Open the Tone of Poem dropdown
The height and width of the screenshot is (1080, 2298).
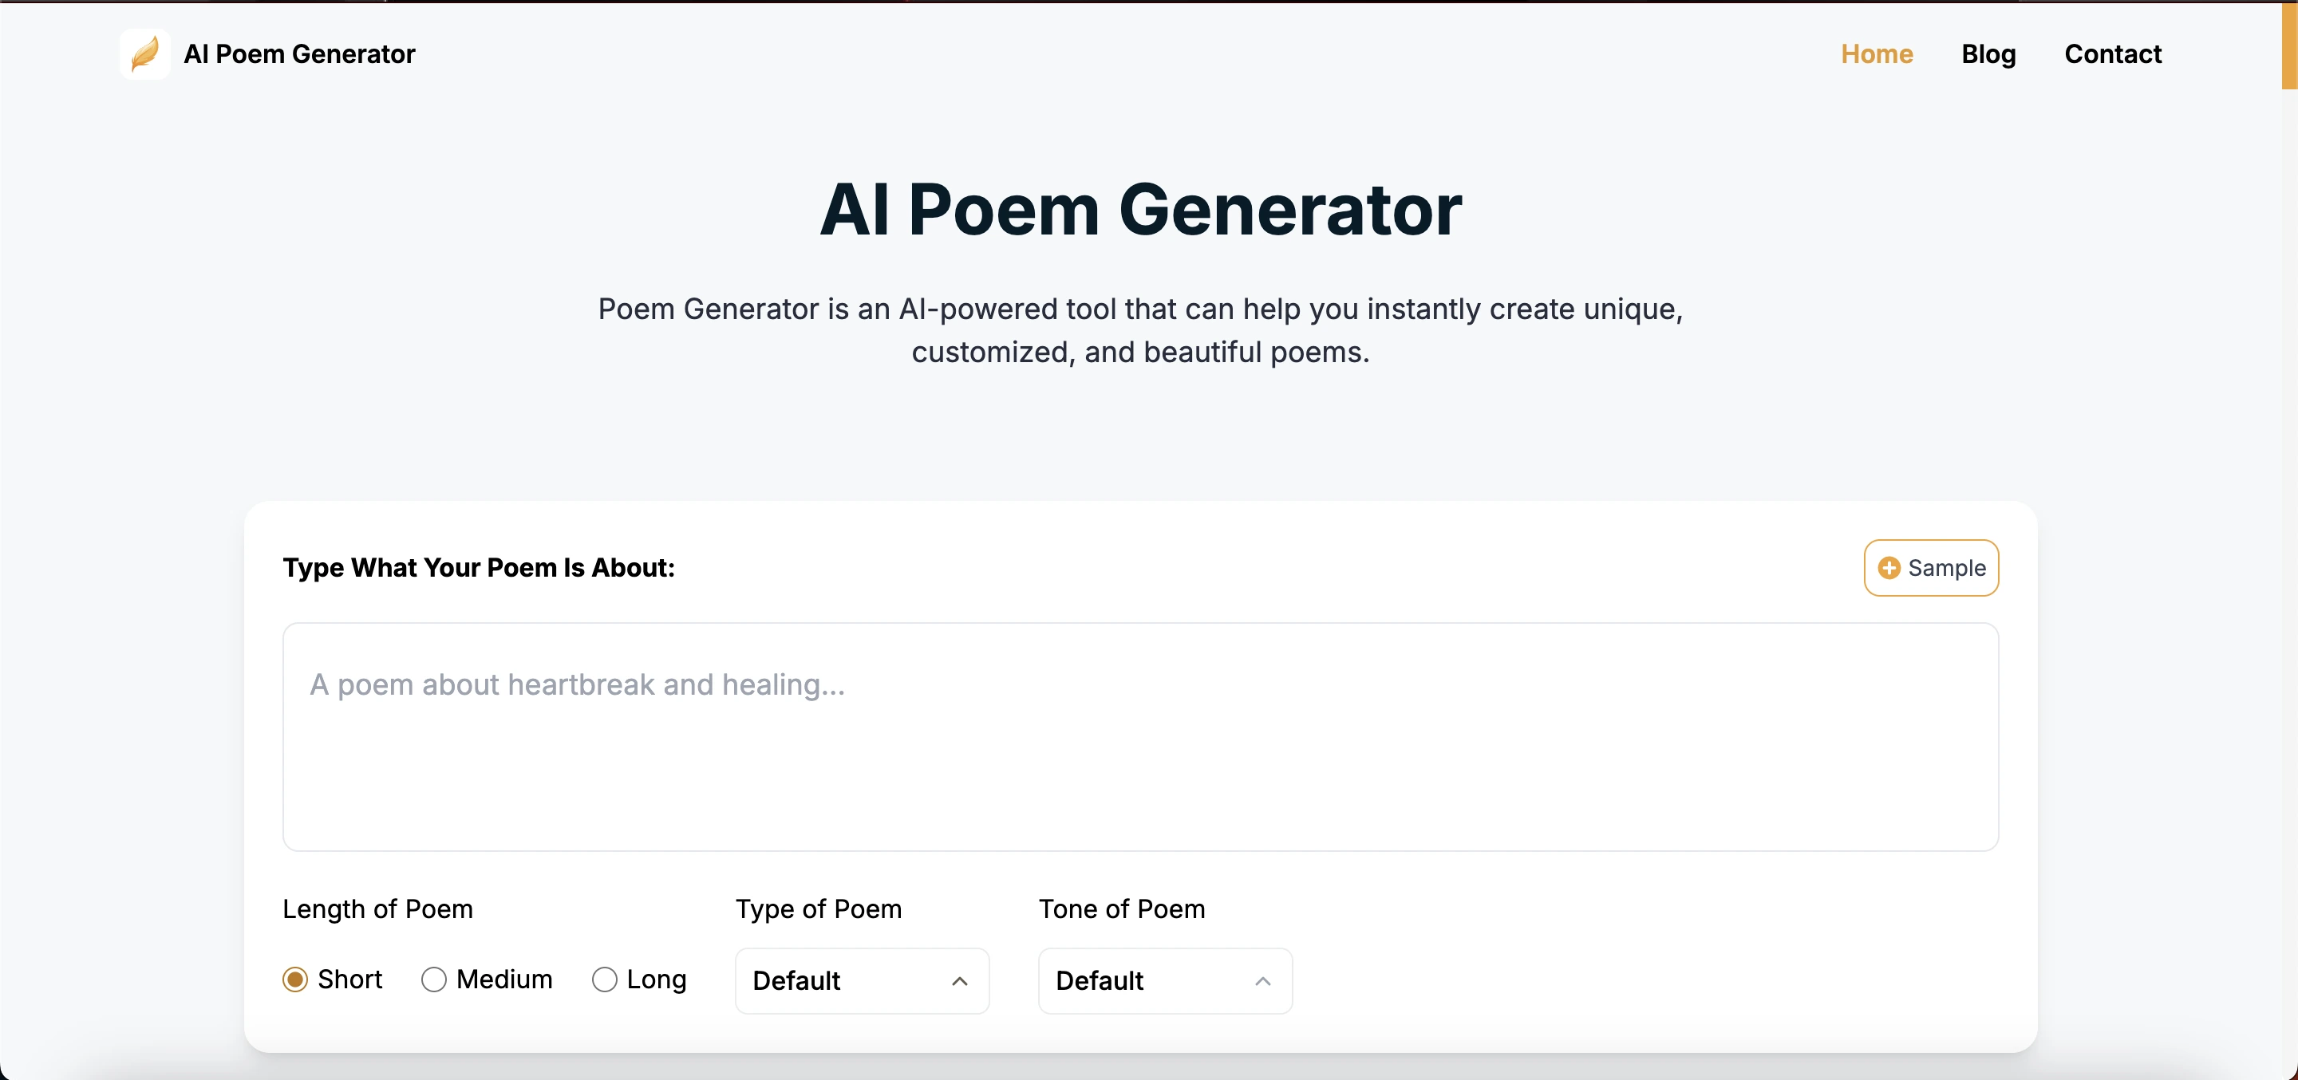point(1164,981)
